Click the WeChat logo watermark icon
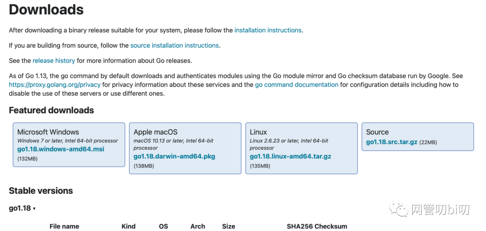The width and height of the screenshot is (486, 231). pos(399,209)
